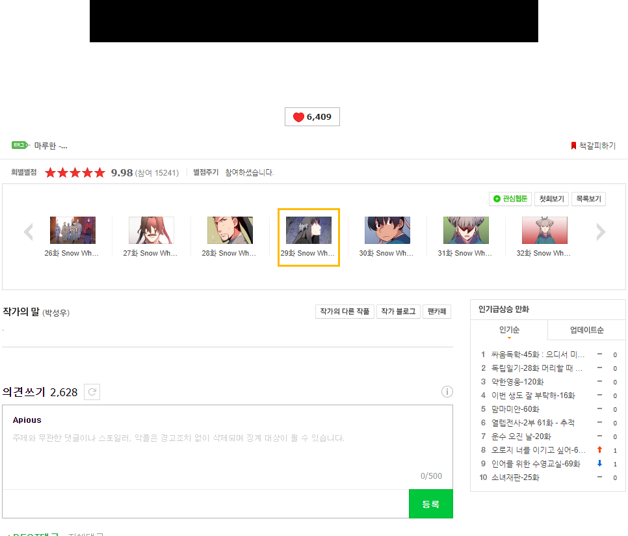This screenshot has height=536, width=628.
Task: Click the 마루한 tag text
Action: [x=51, y=146]
